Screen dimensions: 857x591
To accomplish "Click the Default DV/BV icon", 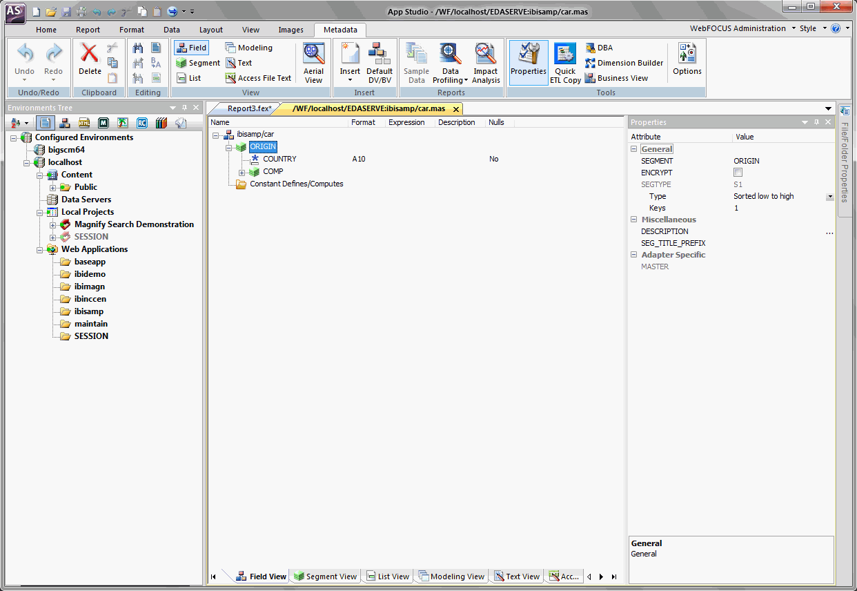I will (379, 54).
